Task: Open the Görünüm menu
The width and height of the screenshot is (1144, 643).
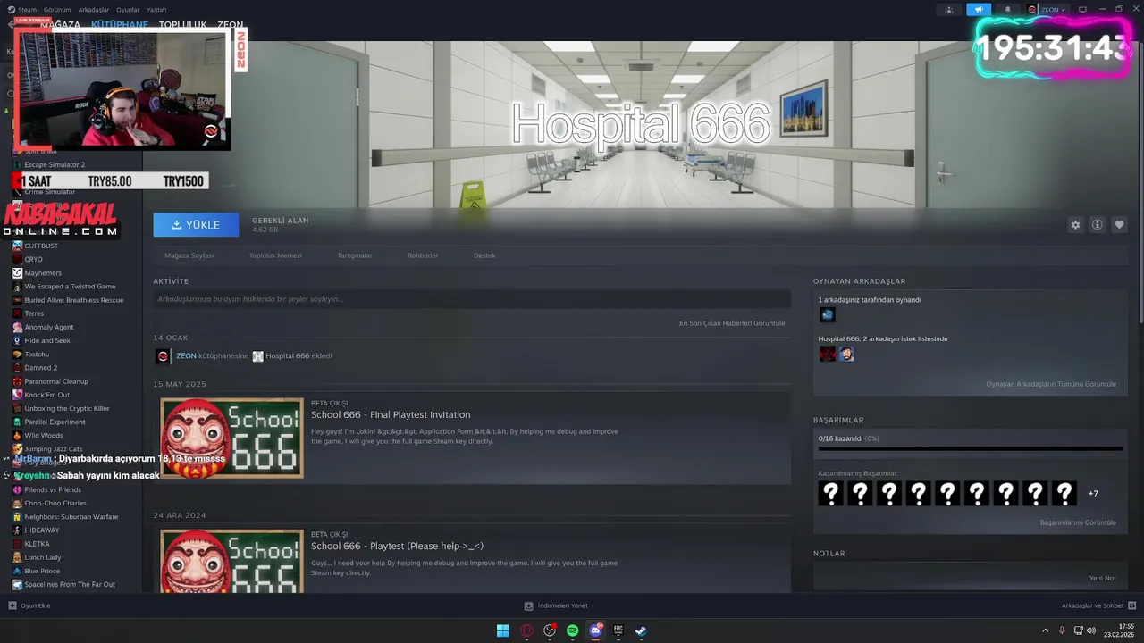Action: [x=57, y=9]
